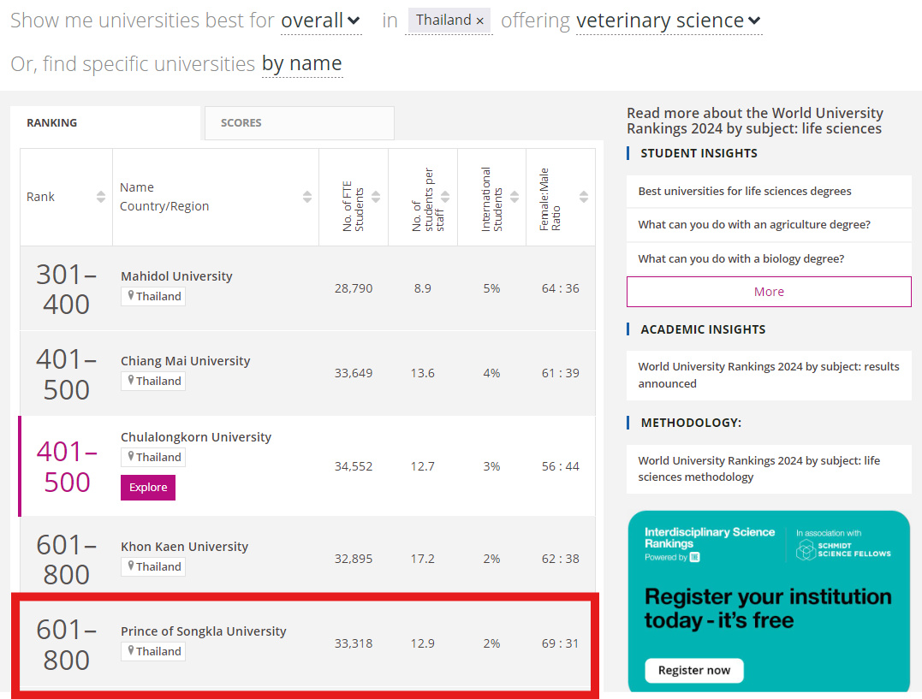Sort by Female:Male Ratio arrows

point(584,197)
